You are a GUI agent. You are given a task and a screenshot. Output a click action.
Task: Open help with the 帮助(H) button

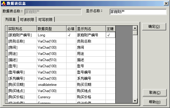coord(155,102)
